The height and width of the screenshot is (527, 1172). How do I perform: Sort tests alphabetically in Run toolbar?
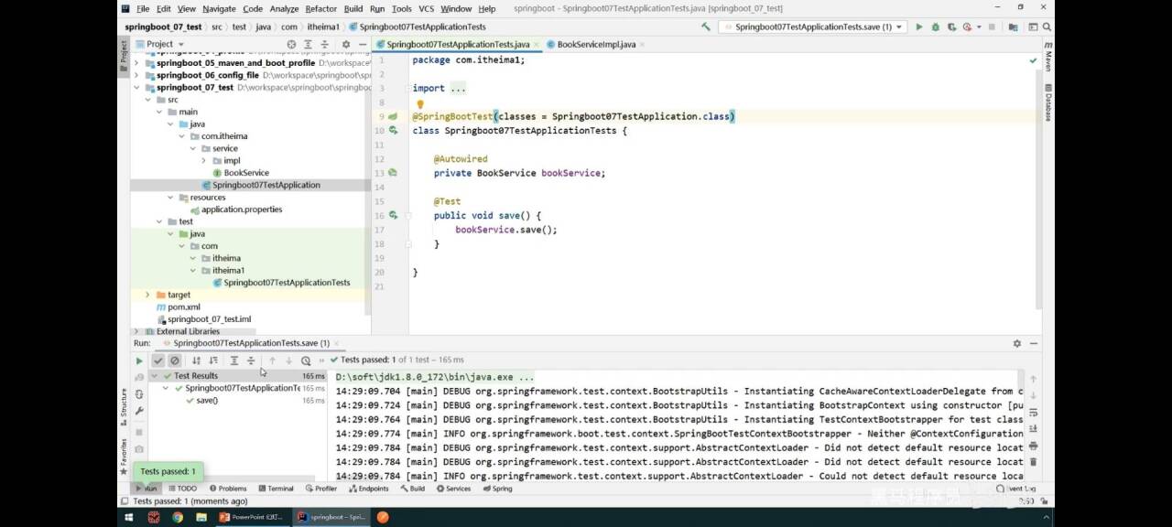[x=196, y=360]
